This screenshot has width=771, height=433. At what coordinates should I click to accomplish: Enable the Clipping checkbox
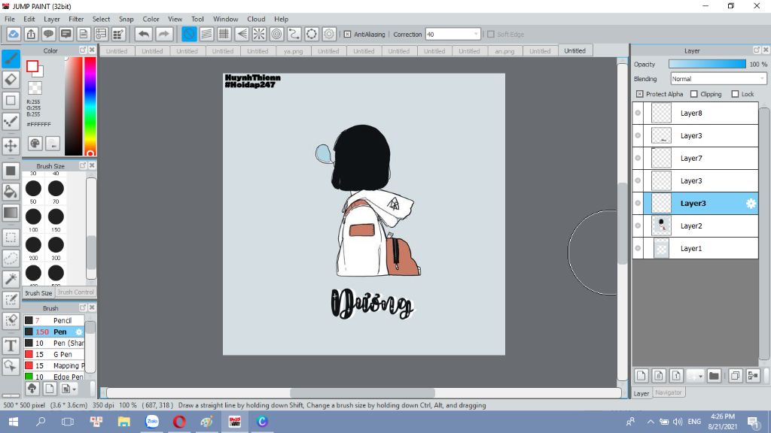[693, 94]
